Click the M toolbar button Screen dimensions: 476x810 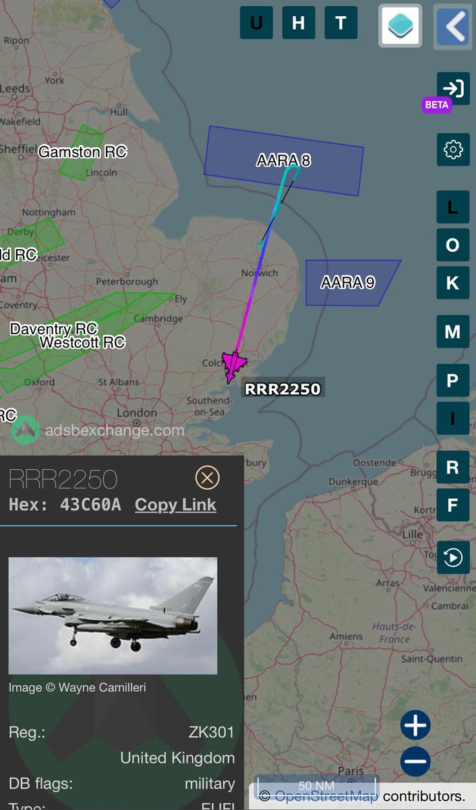[x=453, y=331]
